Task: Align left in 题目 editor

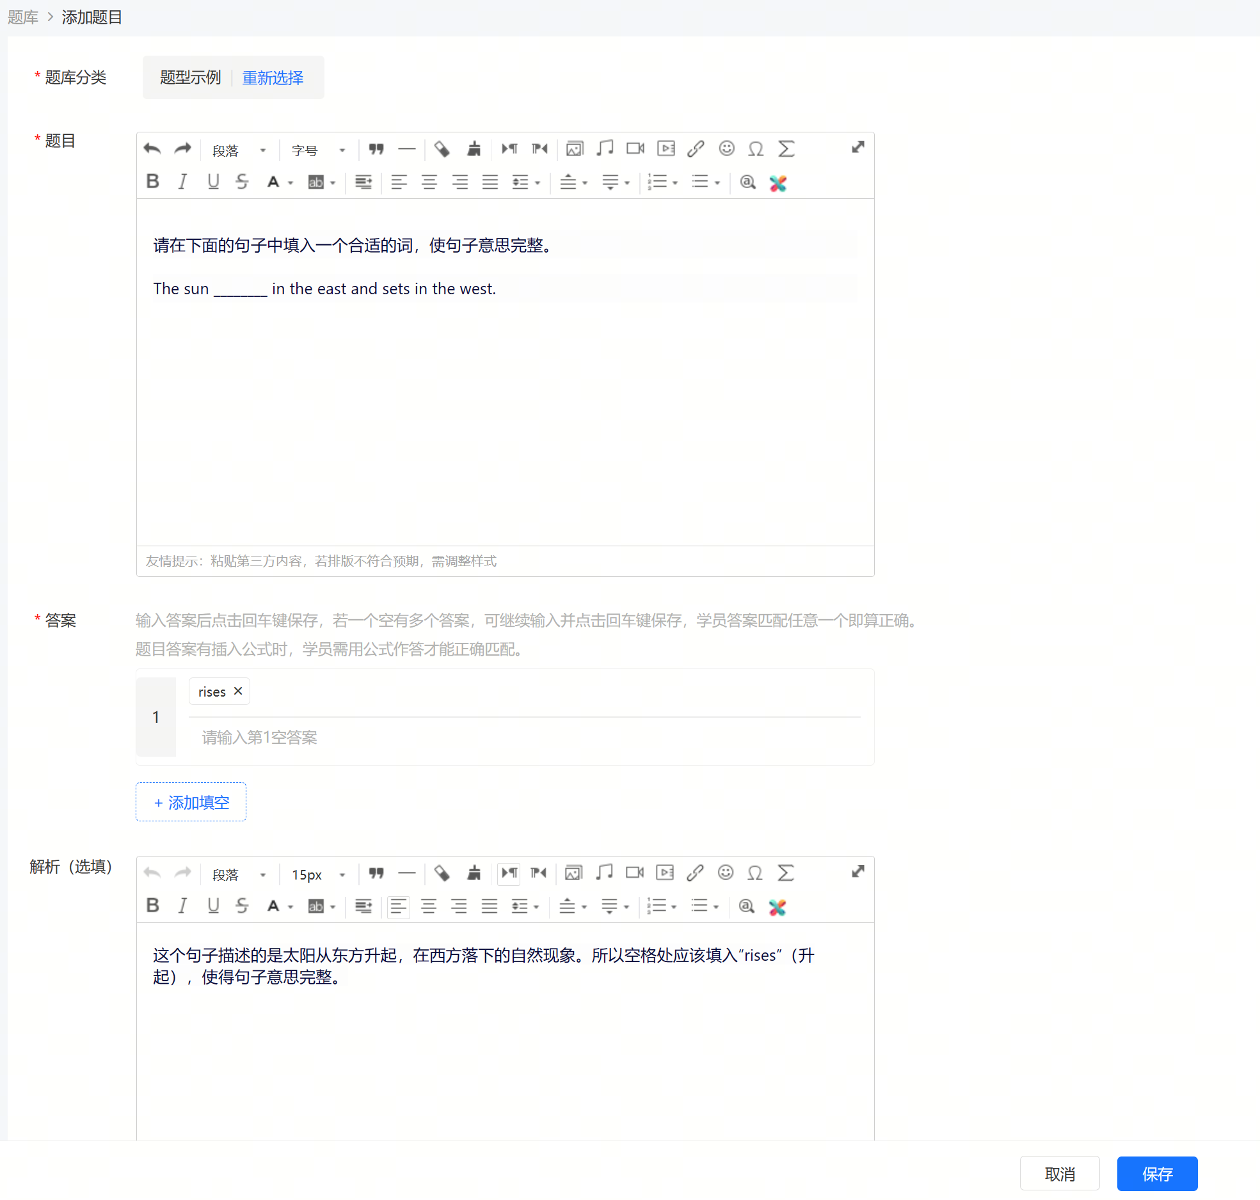Action: tap(399, 182)
